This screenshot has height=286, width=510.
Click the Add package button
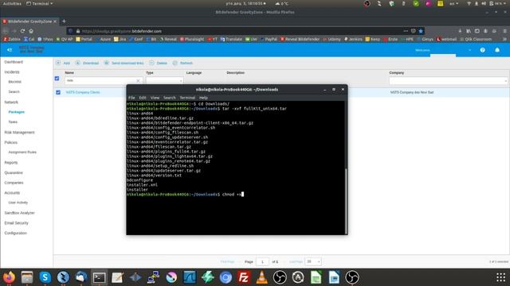point(63,63)
